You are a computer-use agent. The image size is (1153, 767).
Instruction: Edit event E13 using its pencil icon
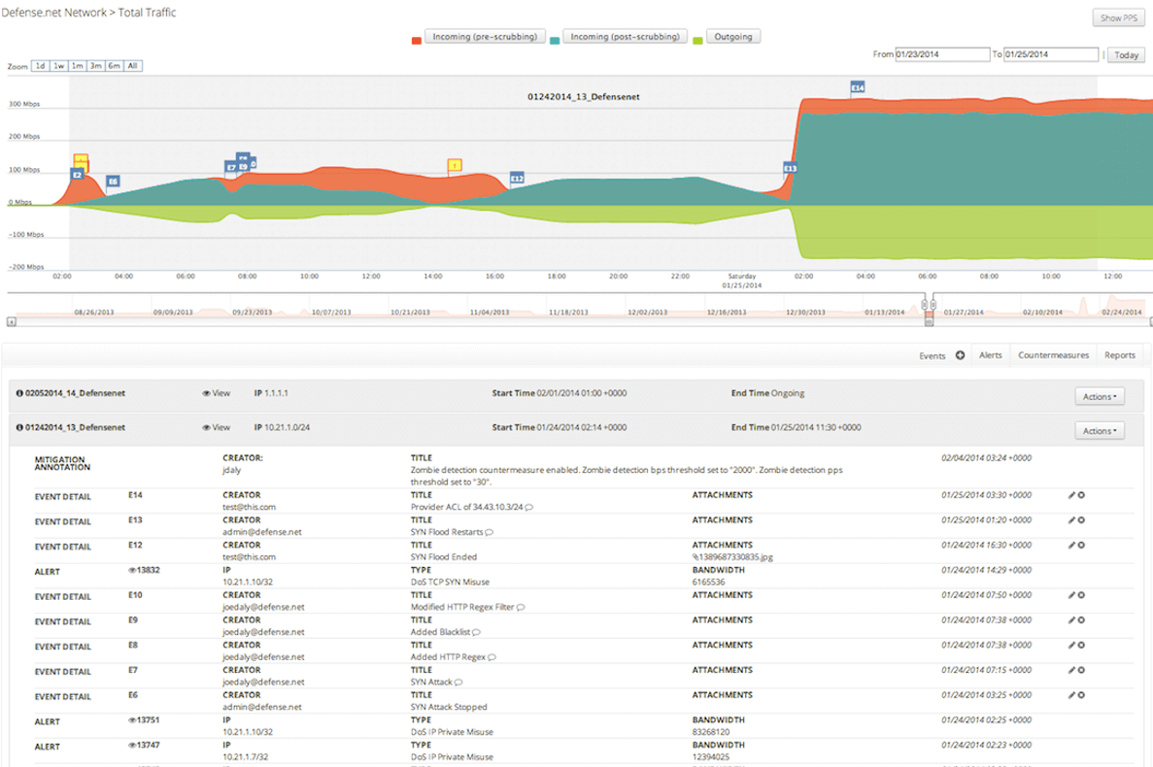point(1072,521)
